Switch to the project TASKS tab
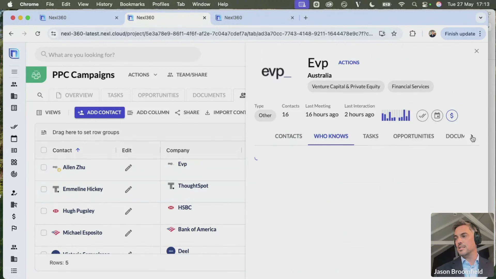The width and height of the screenshot is (496, 279). [x=115, y=95]
